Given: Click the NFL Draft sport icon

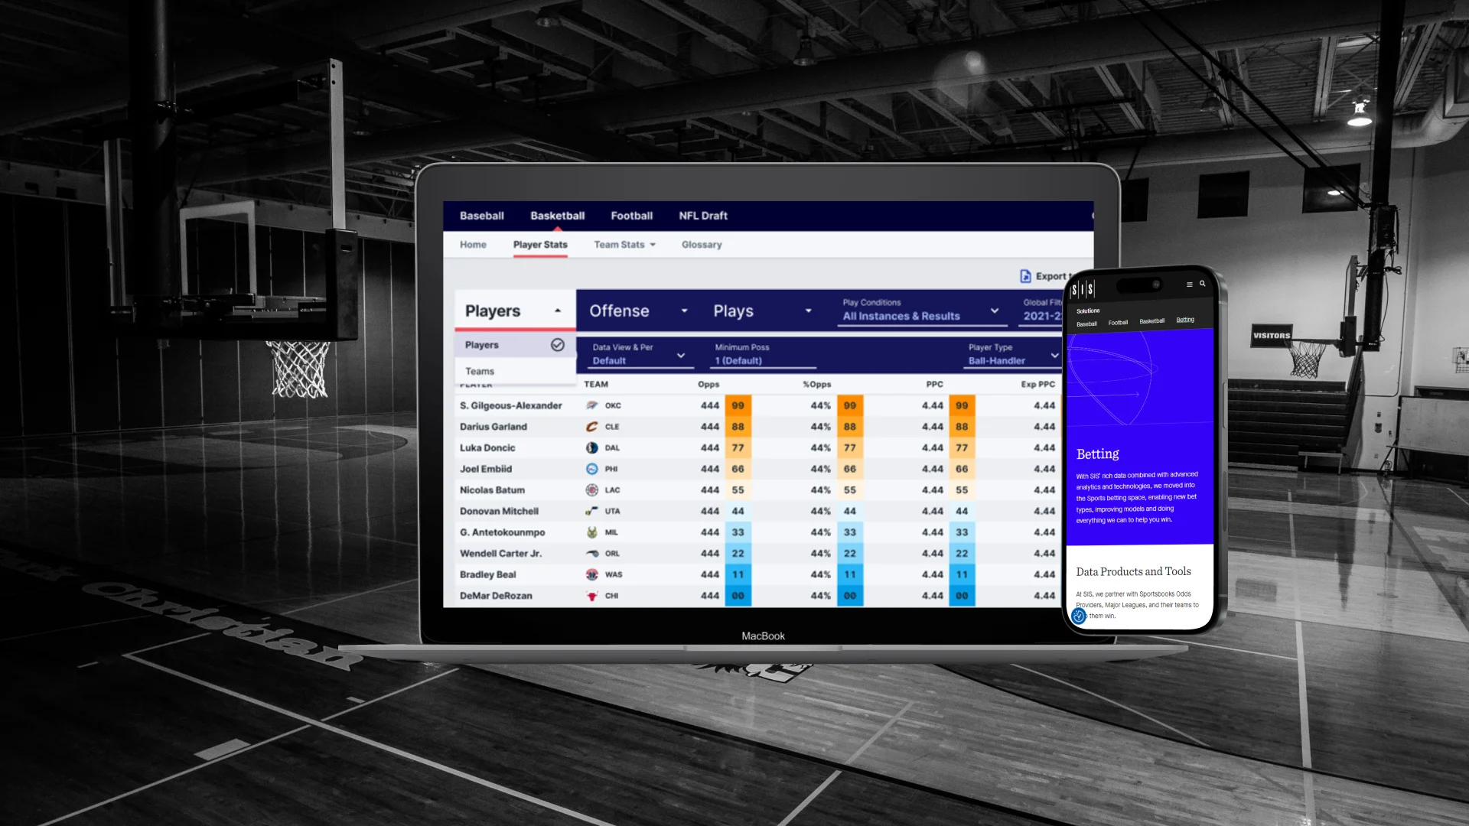Looking at the screenshot, I should [x=703, y=215].
